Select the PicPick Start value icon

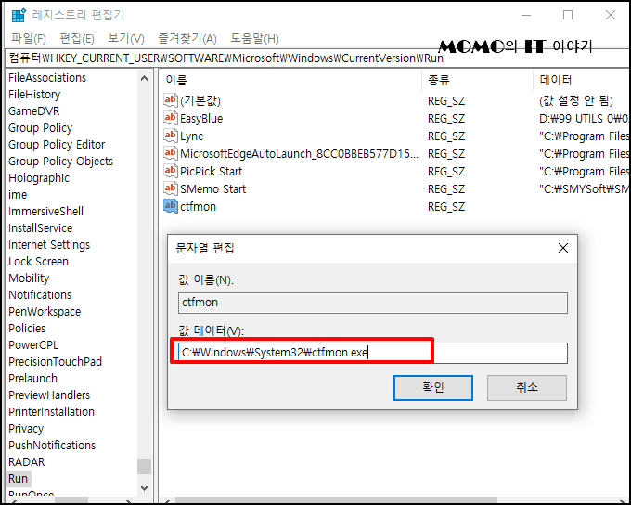pos(170,171)
